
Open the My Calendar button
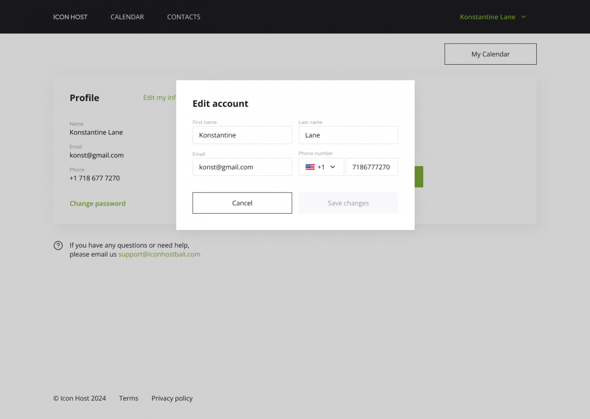490,54
